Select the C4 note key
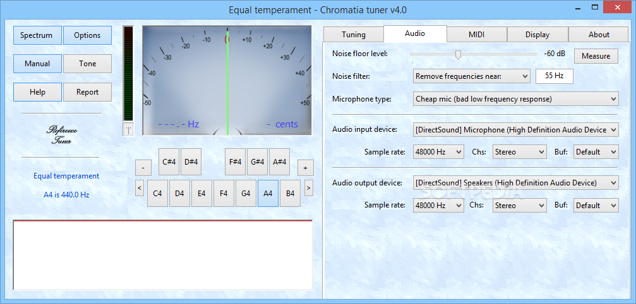This screenshot has height=304, width=636. point(157,193)
